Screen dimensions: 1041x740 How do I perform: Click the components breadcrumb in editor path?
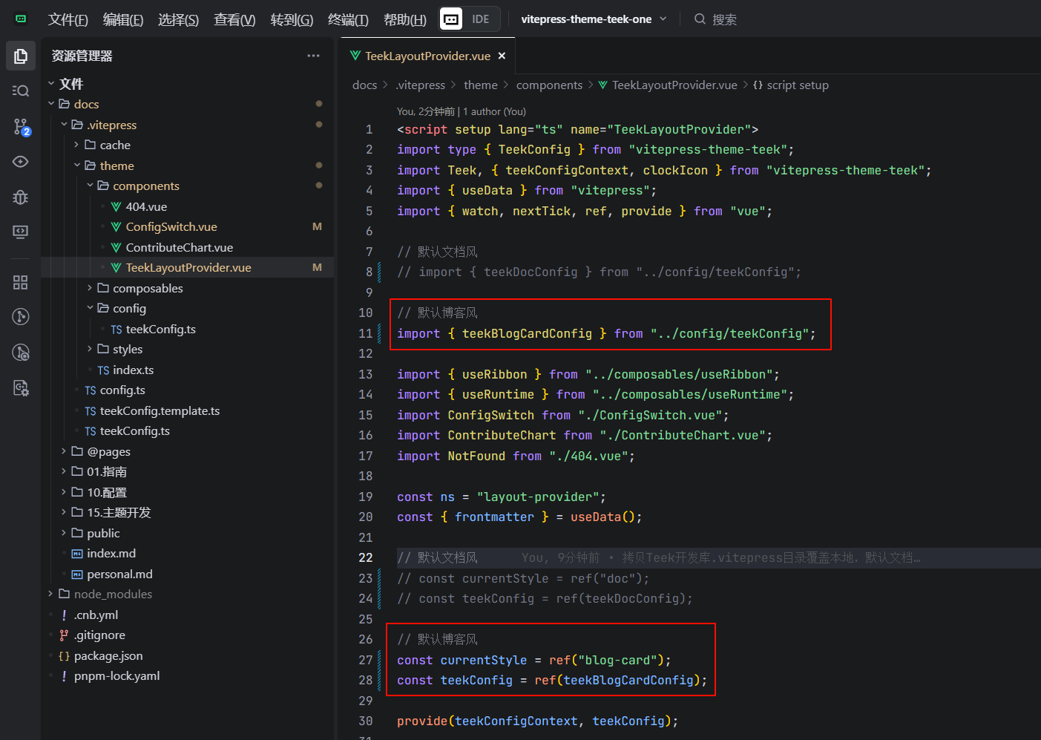click(549, 85)
